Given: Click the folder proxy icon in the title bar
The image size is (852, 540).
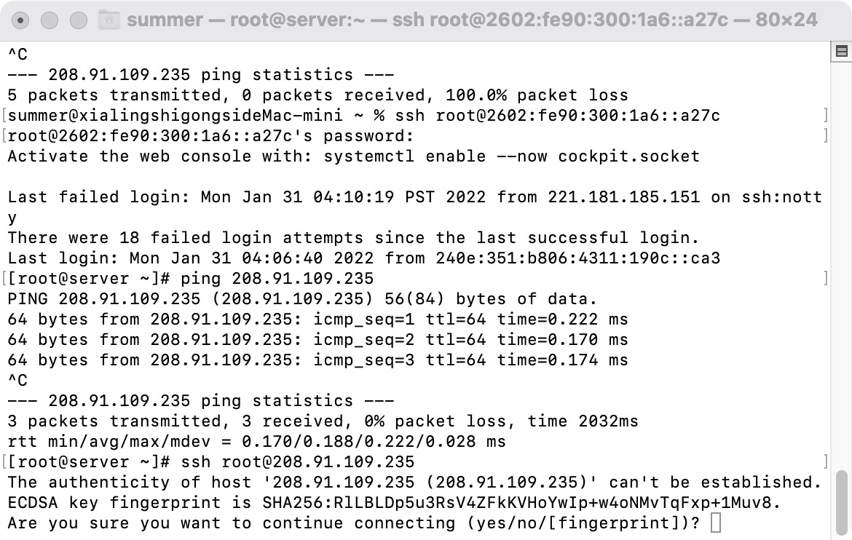Looking at the screenshot, I should 109,20.
